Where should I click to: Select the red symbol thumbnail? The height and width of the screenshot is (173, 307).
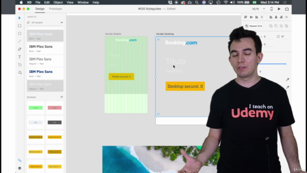[x=55, y=108]
